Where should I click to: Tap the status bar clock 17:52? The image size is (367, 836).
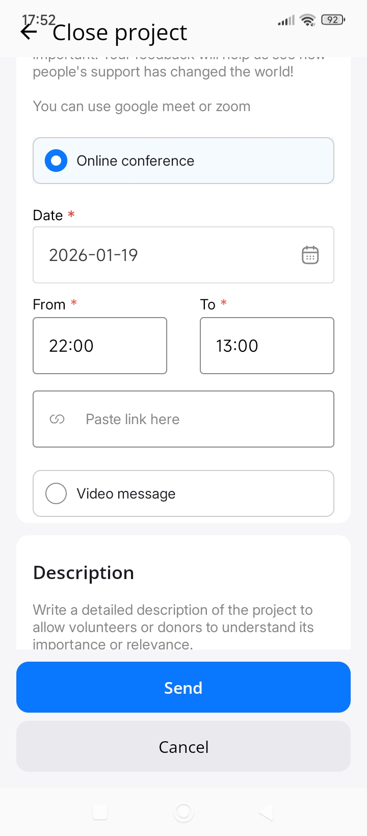pos(39,20)
